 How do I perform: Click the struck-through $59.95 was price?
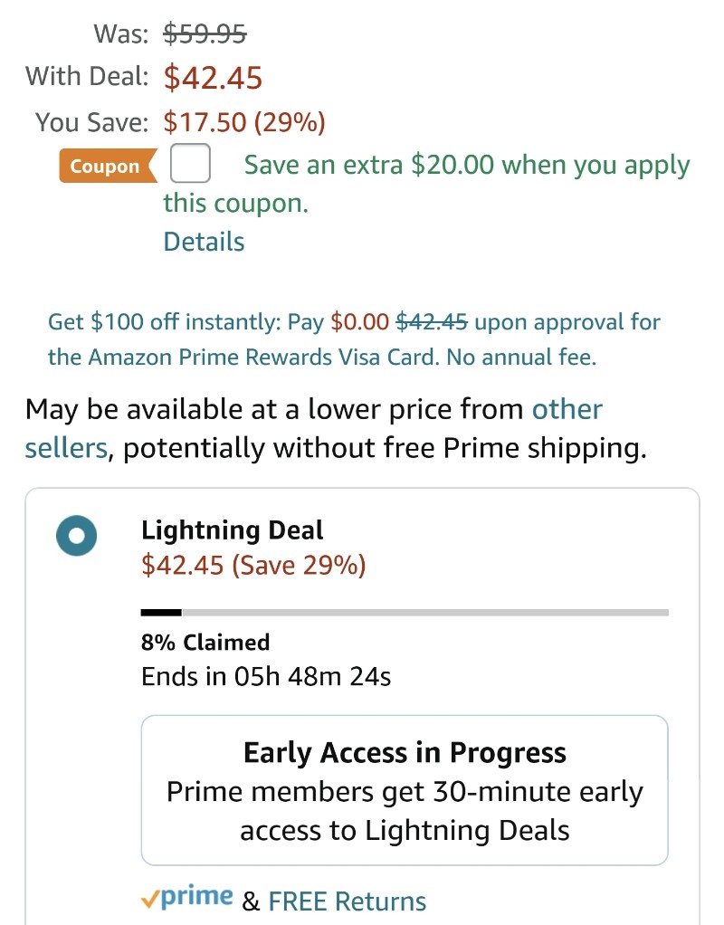click(205, 33)
